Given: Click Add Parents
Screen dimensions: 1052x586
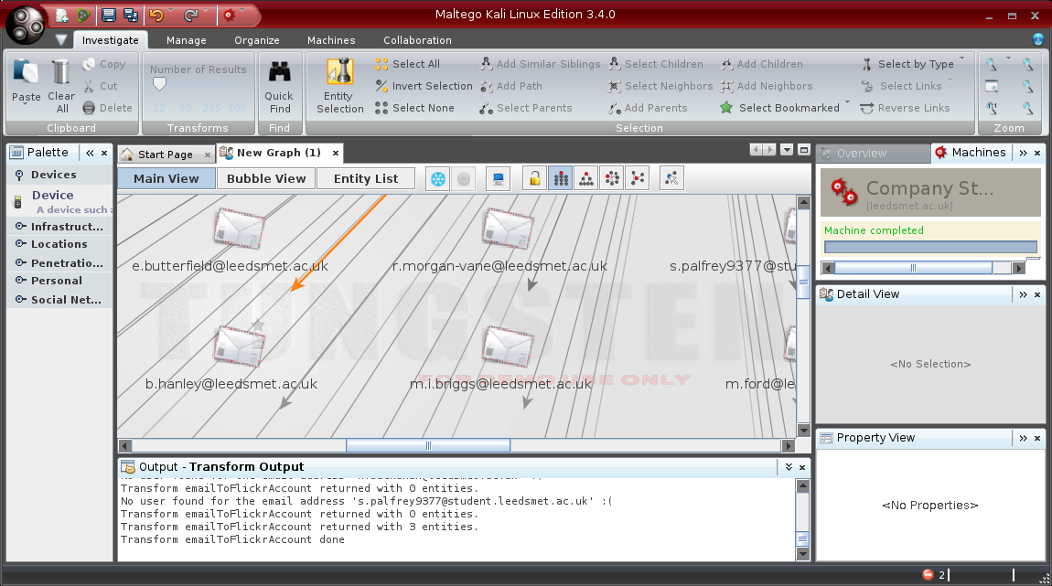Looking at the screenshot, I should click(x=648, y=108).
